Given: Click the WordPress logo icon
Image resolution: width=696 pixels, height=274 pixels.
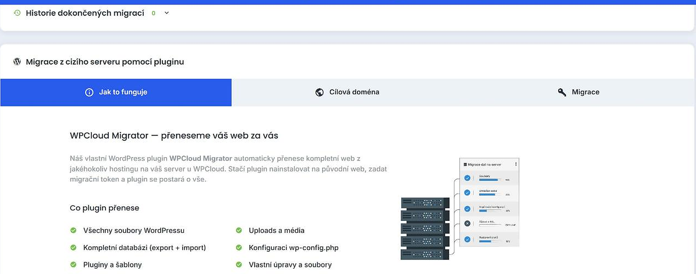Looking at the screenshot, I should pos(17,62).
